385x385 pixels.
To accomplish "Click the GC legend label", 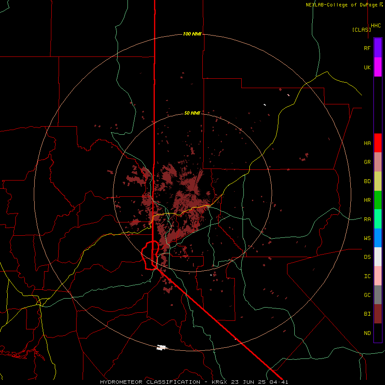I will click(367, 295).
